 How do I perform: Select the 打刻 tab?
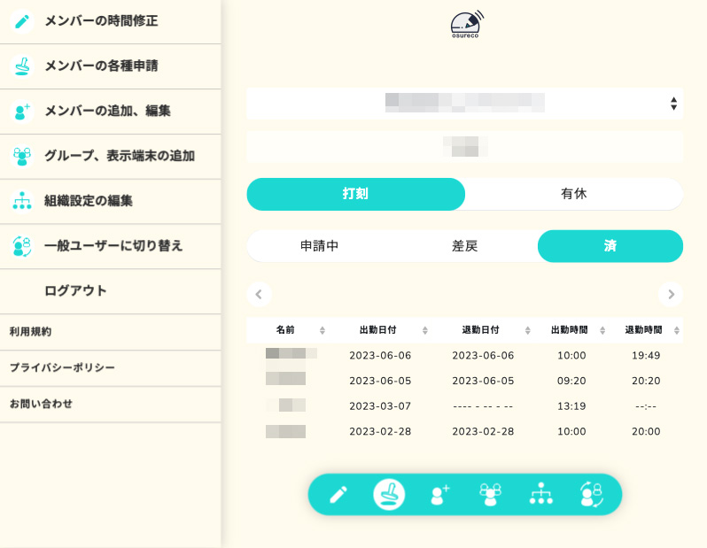pos(355,194)
